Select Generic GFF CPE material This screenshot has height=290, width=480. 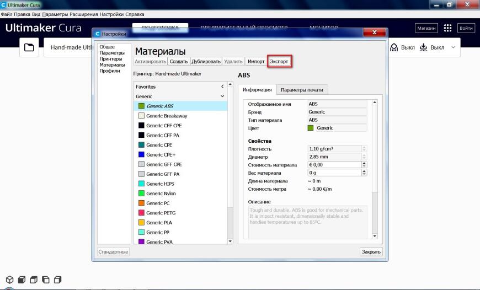pos(180,164)
